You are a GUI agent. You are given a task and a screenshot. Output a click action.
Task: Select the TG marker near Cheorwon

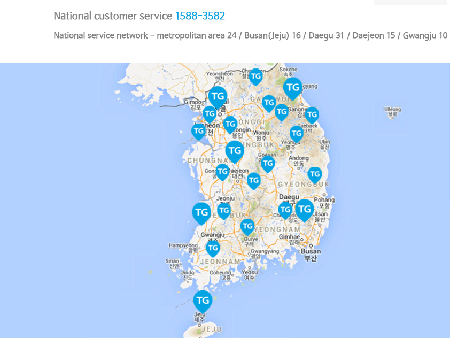[255, 76]
